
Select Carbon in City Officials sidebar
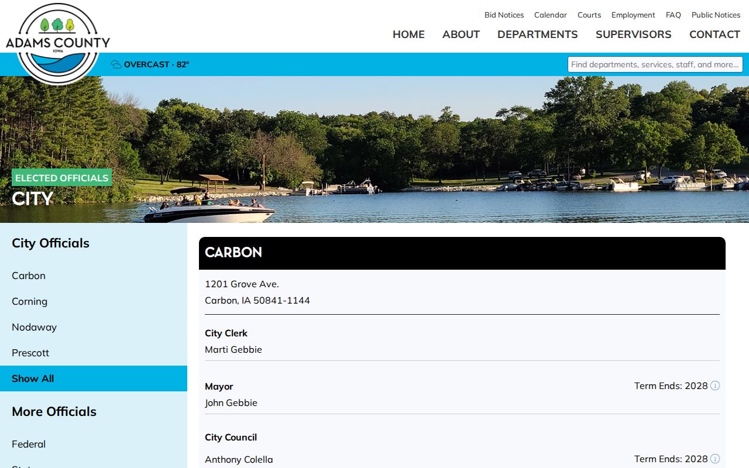point(94,276)
